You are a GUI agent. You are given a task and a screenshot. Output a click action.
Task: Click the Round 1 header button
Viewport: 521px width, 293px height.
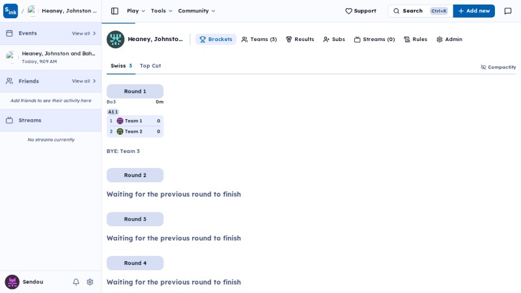point(135,91)
